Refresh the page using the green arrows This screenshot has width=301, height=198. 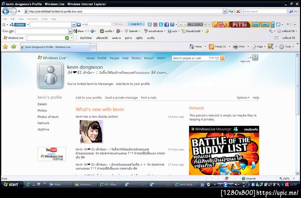click(231, 12)
